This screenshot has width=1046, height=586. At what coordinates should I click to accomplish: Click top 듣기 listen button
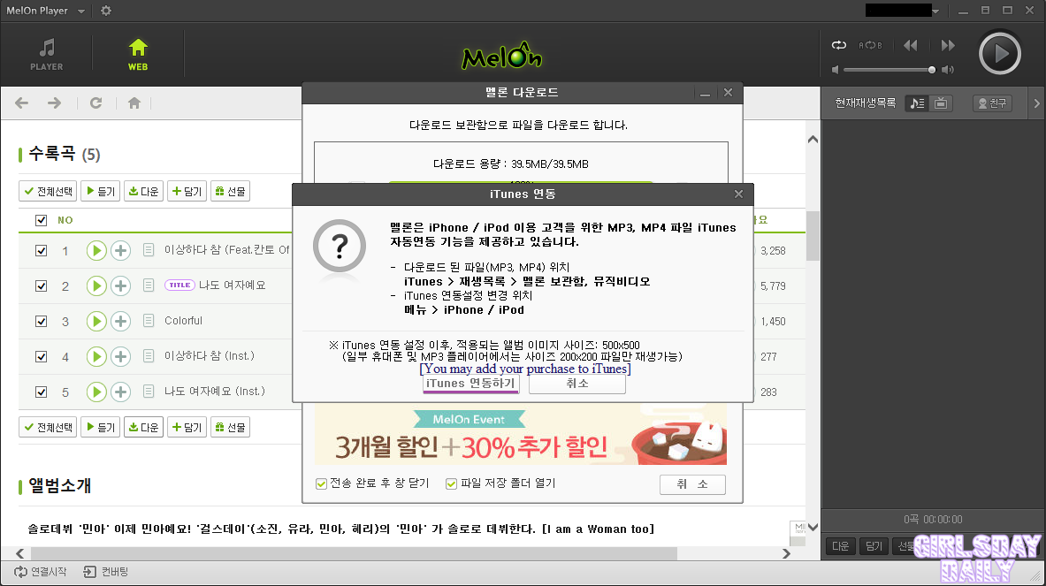pos(100,191)
